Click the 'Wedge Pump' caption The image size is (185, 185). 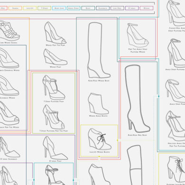(55, 67)
